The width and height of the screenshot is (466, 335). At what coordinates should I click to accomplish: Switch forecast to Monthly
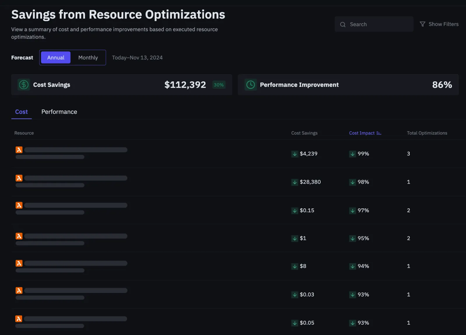(88, 58)
